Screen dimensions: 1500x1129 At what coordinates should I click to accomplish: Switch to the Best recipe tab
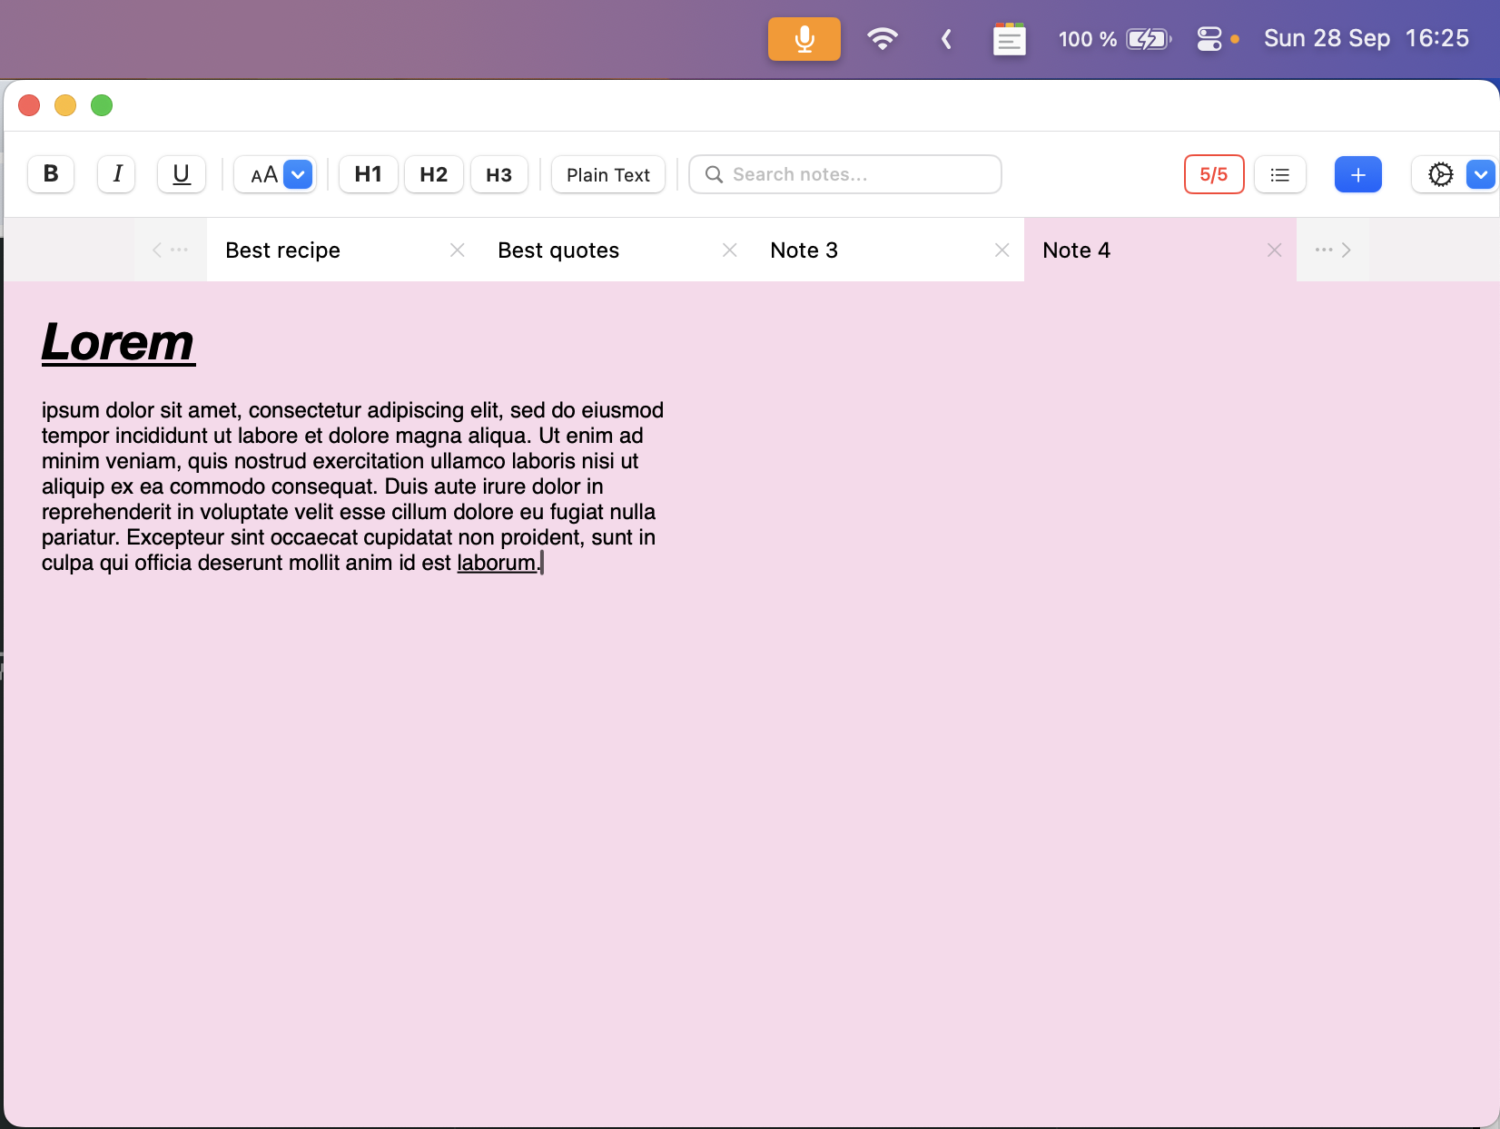[282, 250]
